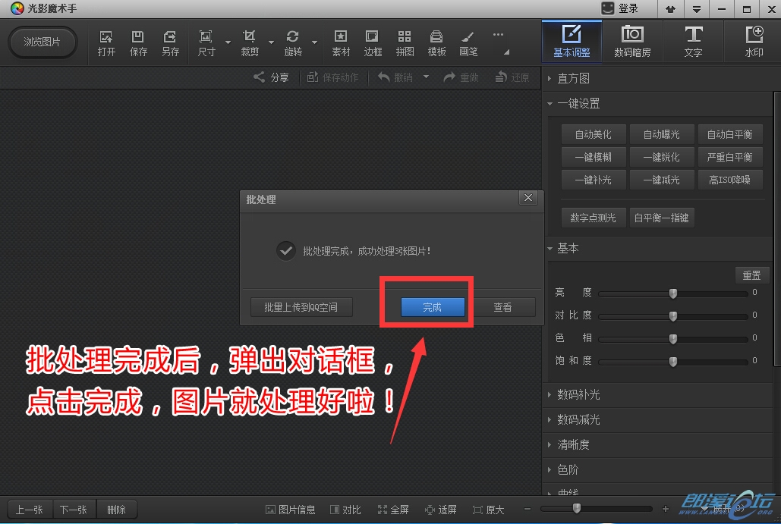Click the skin/theme shirt icon in title bar
The image size is (781, 524).
[x=671, y=9]
